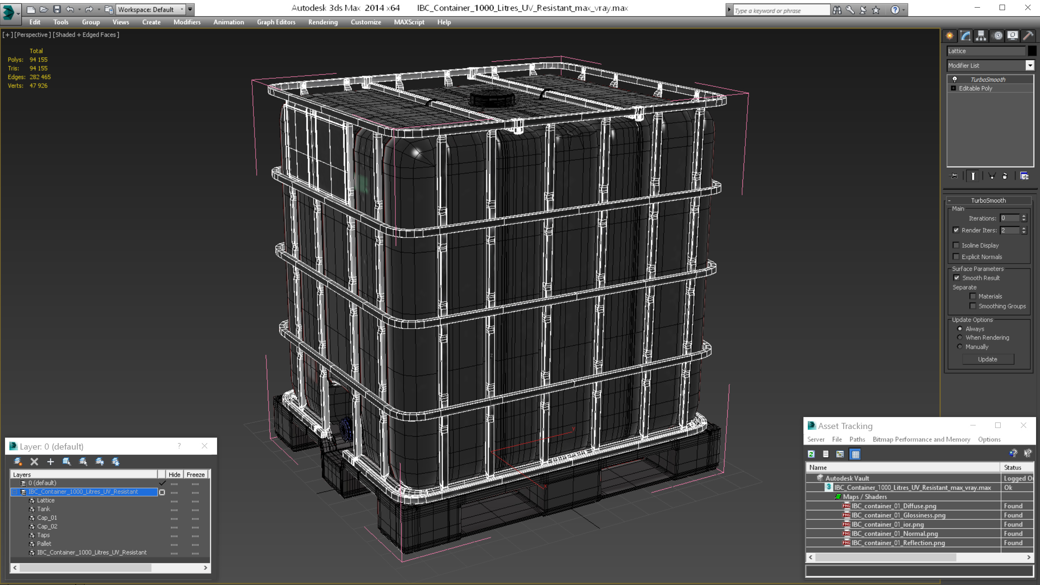Open the MAXScript menu
Viewport: 1040px width, 585px height.
(409, 22)
